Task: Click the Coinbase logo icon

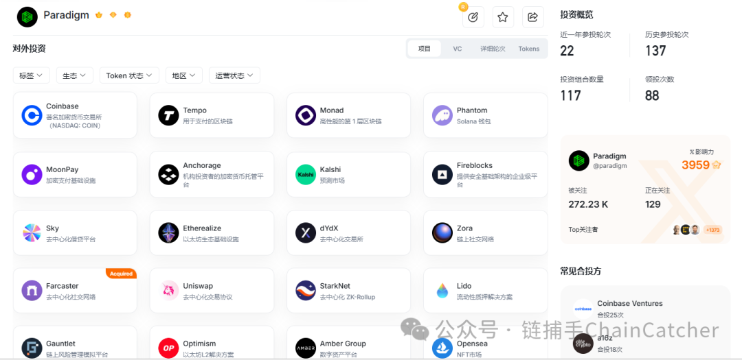Action: tap(32, 116)
